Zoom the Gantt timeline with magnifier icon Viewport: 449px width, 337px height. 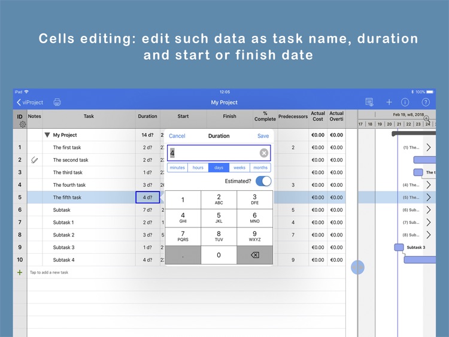[427, 119]
